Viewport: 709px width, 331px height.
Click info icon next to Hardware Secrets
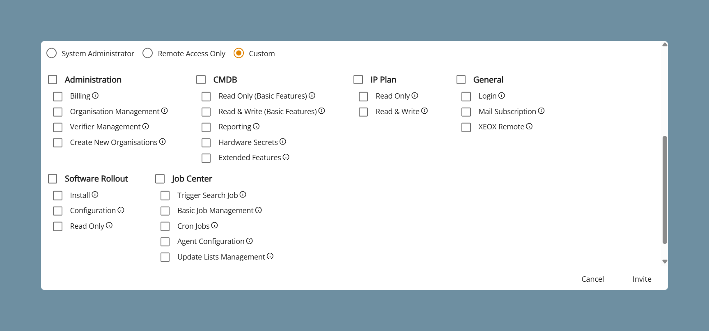283,142
